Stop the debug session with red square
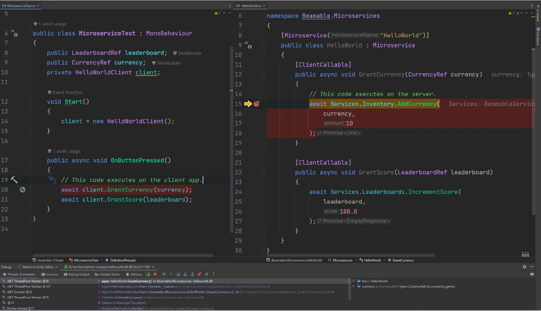Screen dimensions: 541x311 click(x=155, y=274)
